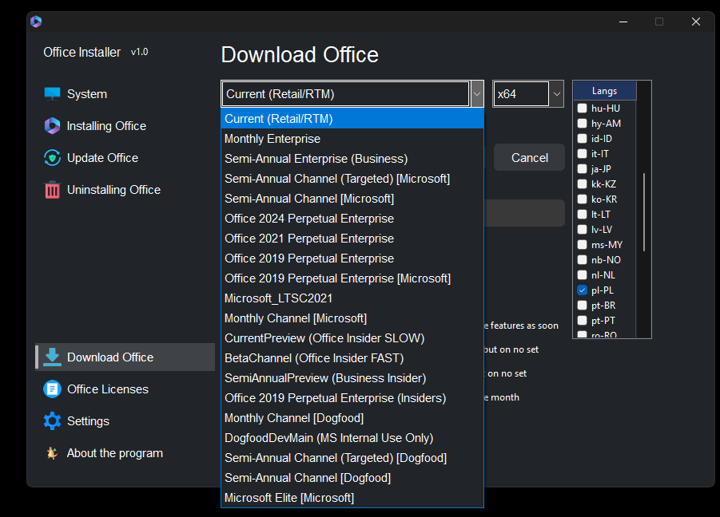720x517 pixels.
Task: Check the nl-NL language checkbox
Action: click(x=583, y=275)
